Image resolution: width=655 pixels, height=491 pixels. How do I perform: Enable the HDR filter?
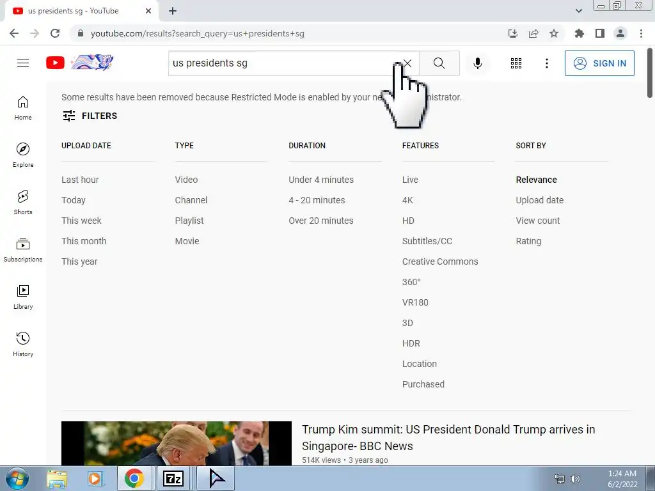(x=411, y=343)
